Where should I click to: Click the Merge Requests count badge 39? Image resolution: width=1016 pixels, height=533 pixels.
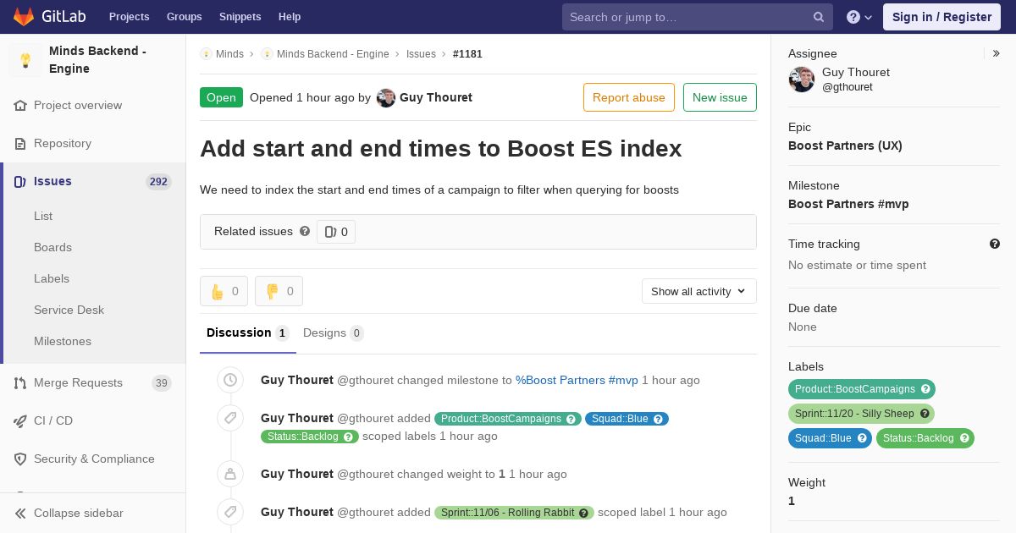[162, 383]
